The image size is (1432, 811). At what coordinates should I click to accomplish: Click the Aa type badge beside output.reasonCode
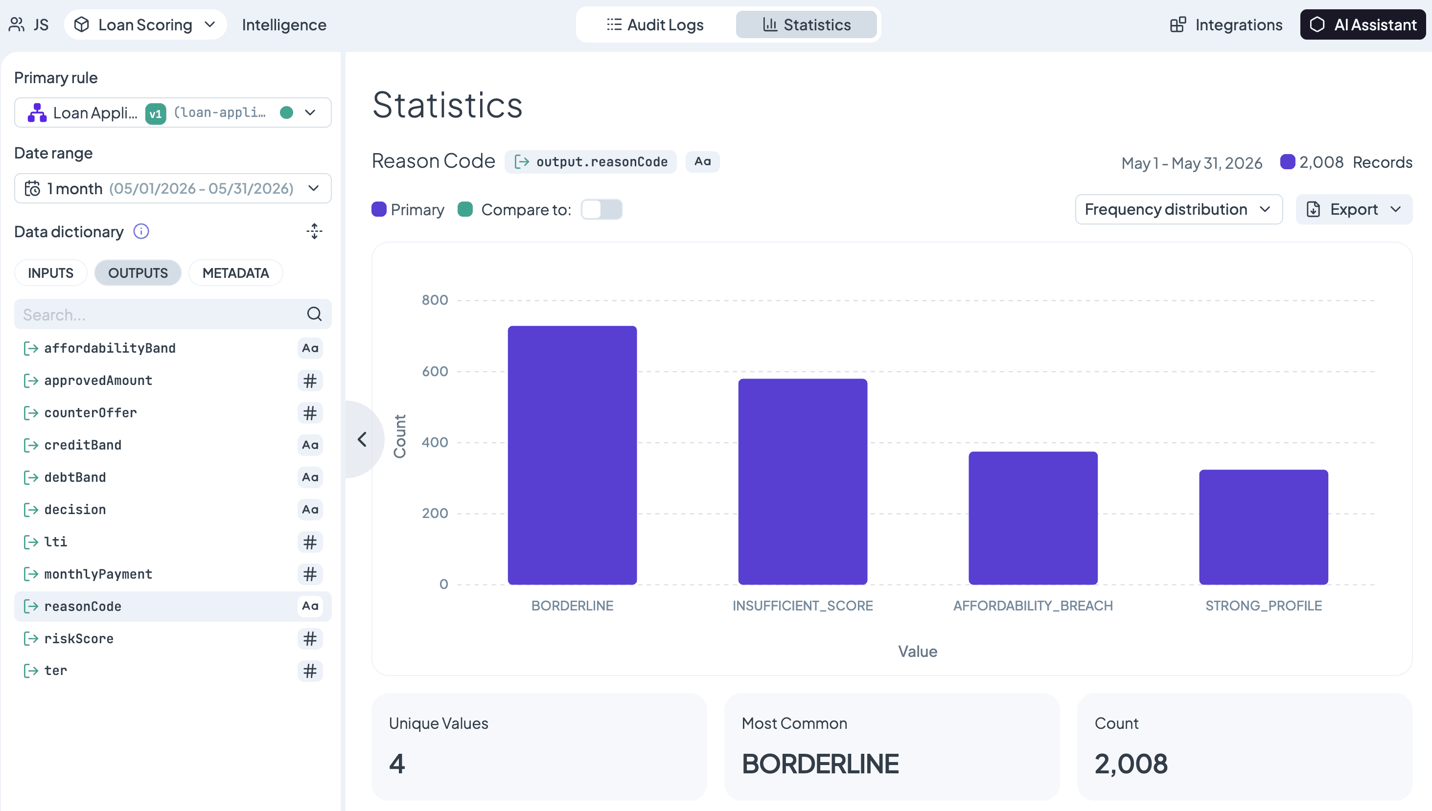coord(702,161)
